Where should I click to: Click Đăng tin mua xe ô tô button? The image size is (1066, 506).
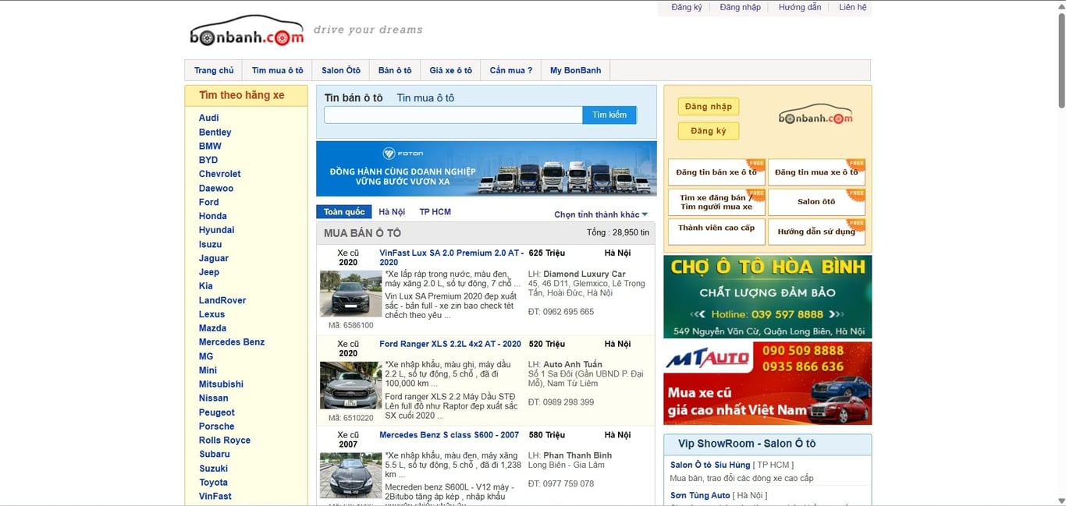click(x=816, y=172)
